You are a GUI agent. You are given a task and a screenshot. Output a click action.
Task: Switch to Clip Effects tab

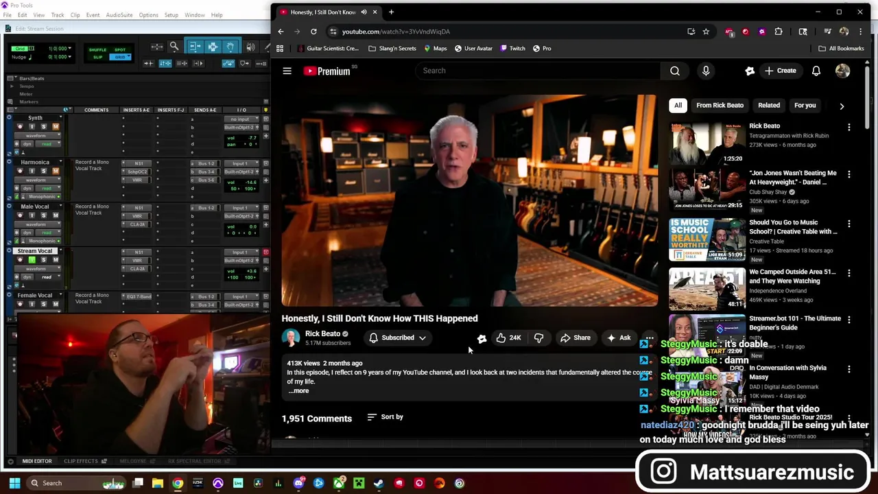click(x=84, y=461)
